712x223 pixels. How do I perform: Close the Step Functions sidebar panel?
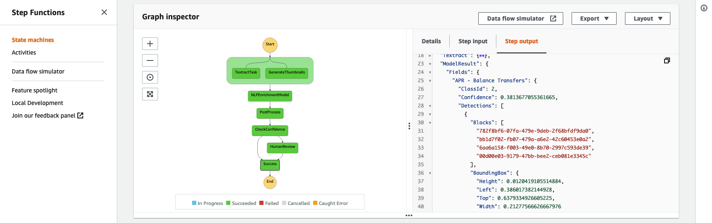click(104, 12)
